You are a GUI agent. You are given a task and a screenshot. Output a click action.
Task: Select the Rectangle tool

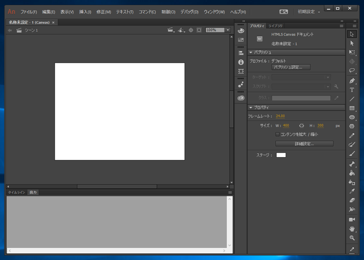tap(352, 108)
